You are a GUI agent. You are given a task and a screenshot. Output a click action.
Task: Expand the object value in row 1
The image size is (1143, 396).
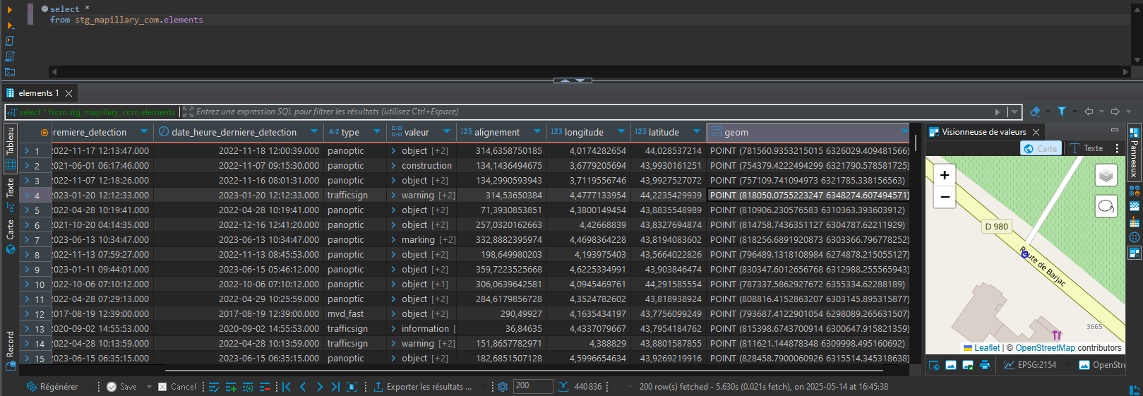[393, 151]
